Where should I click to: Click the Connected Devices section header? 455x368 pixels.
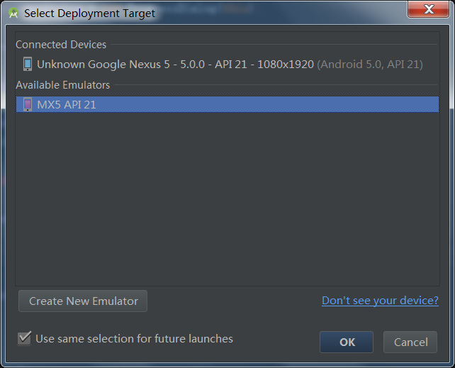61,45
